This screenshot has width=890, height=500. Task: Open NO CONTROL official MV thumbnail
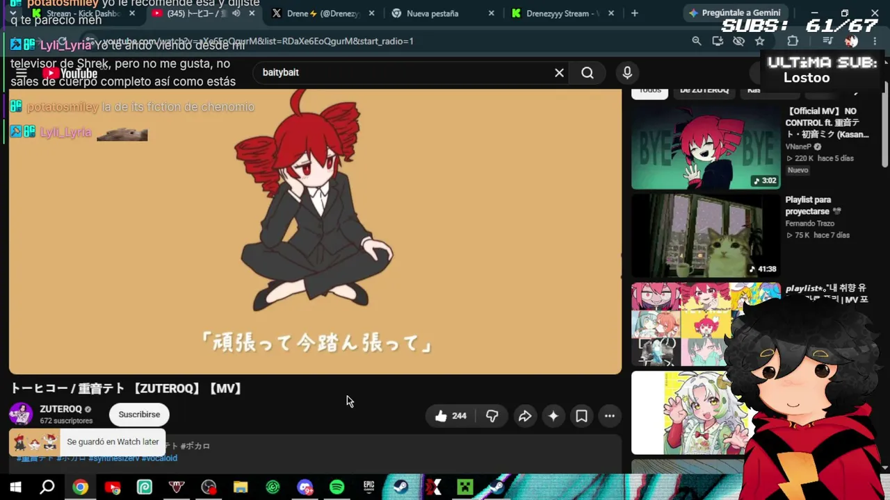[706, 147]
